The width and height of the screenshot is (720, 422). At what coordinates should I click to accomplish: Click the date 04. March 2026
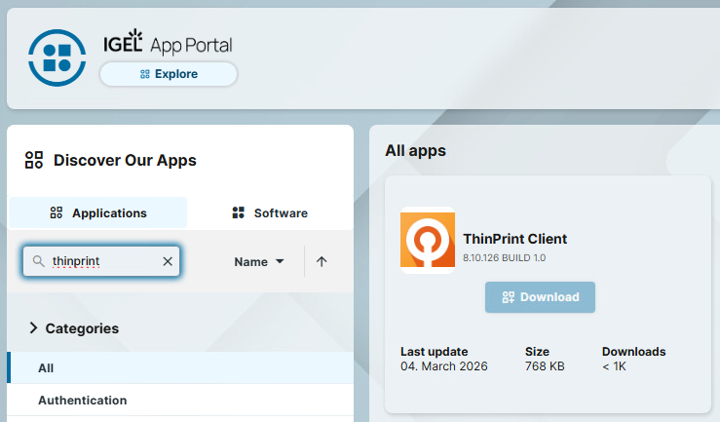[x=444, y=366]
